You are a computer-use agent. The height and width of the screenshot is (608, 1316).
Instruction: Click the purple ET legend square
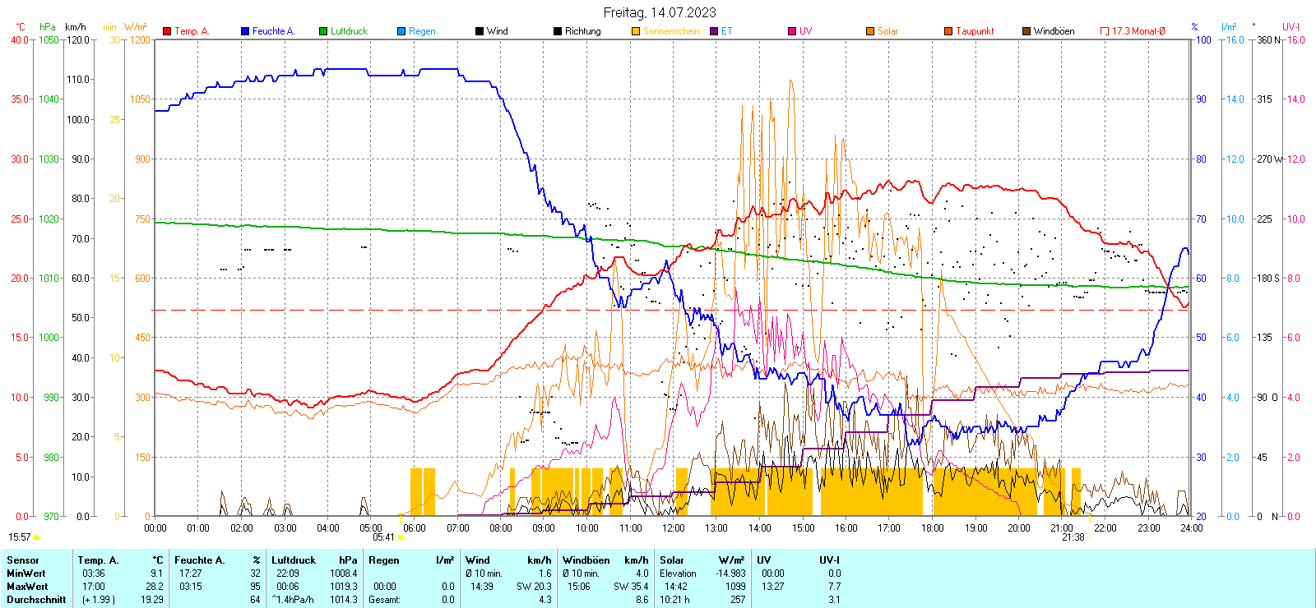pos(714,31)
